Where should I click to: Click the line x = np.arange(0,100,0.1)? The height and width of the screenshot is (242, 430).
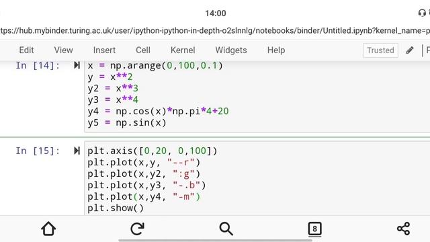pos(155,66)
